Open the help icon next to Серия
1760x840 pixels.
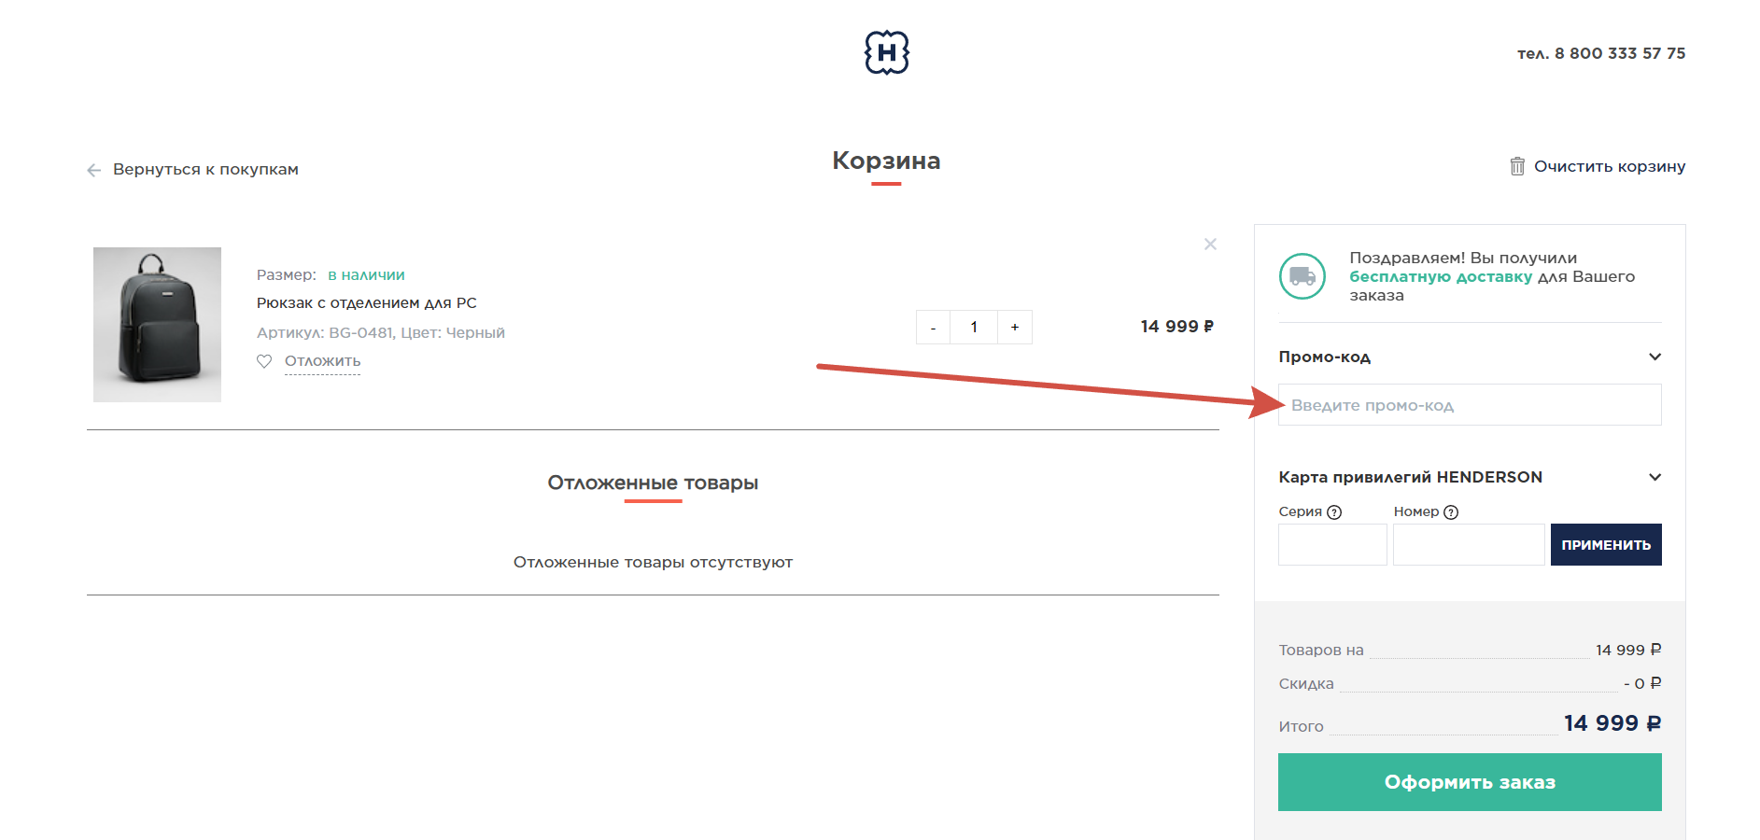pos(1334,512)
